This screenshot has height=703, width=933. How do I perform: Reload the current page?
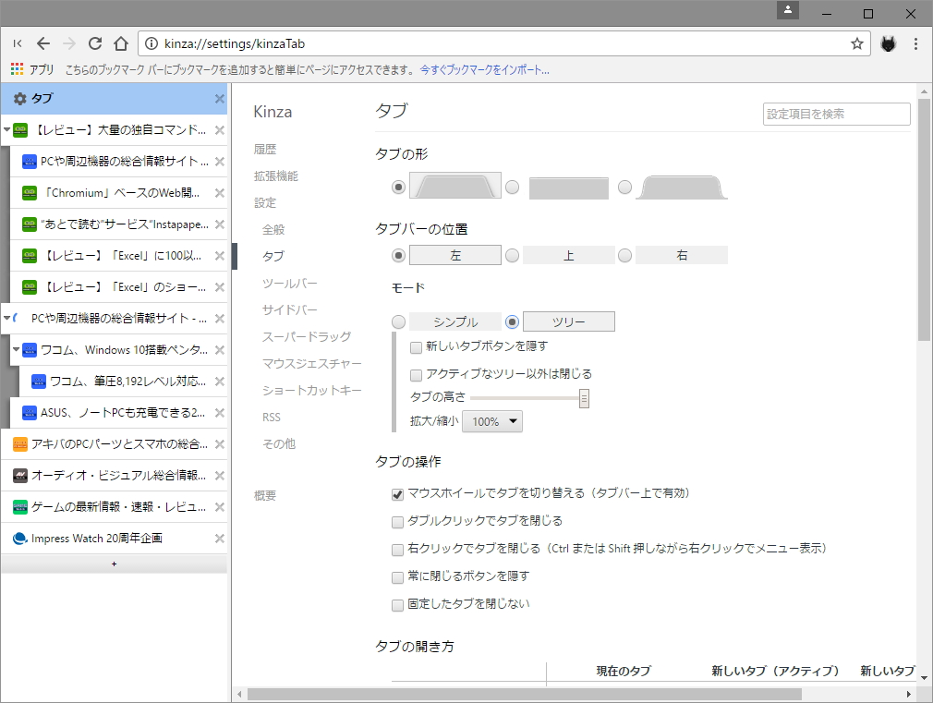95,43
